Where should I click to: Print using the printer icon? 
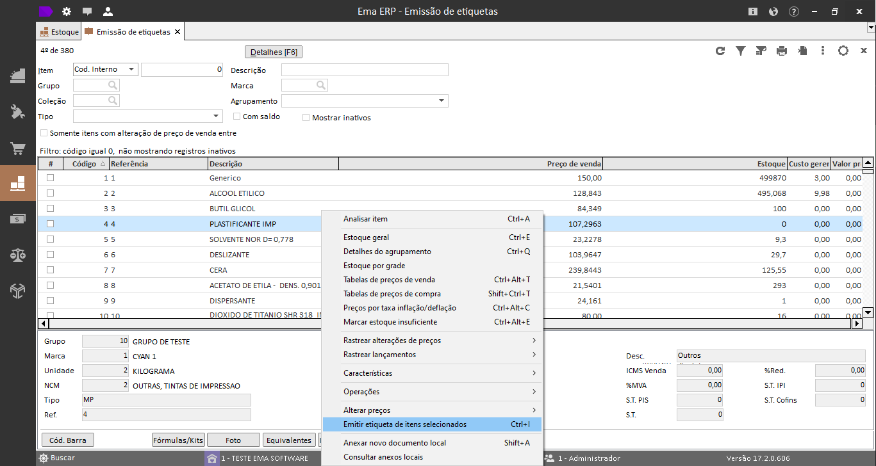782,51
